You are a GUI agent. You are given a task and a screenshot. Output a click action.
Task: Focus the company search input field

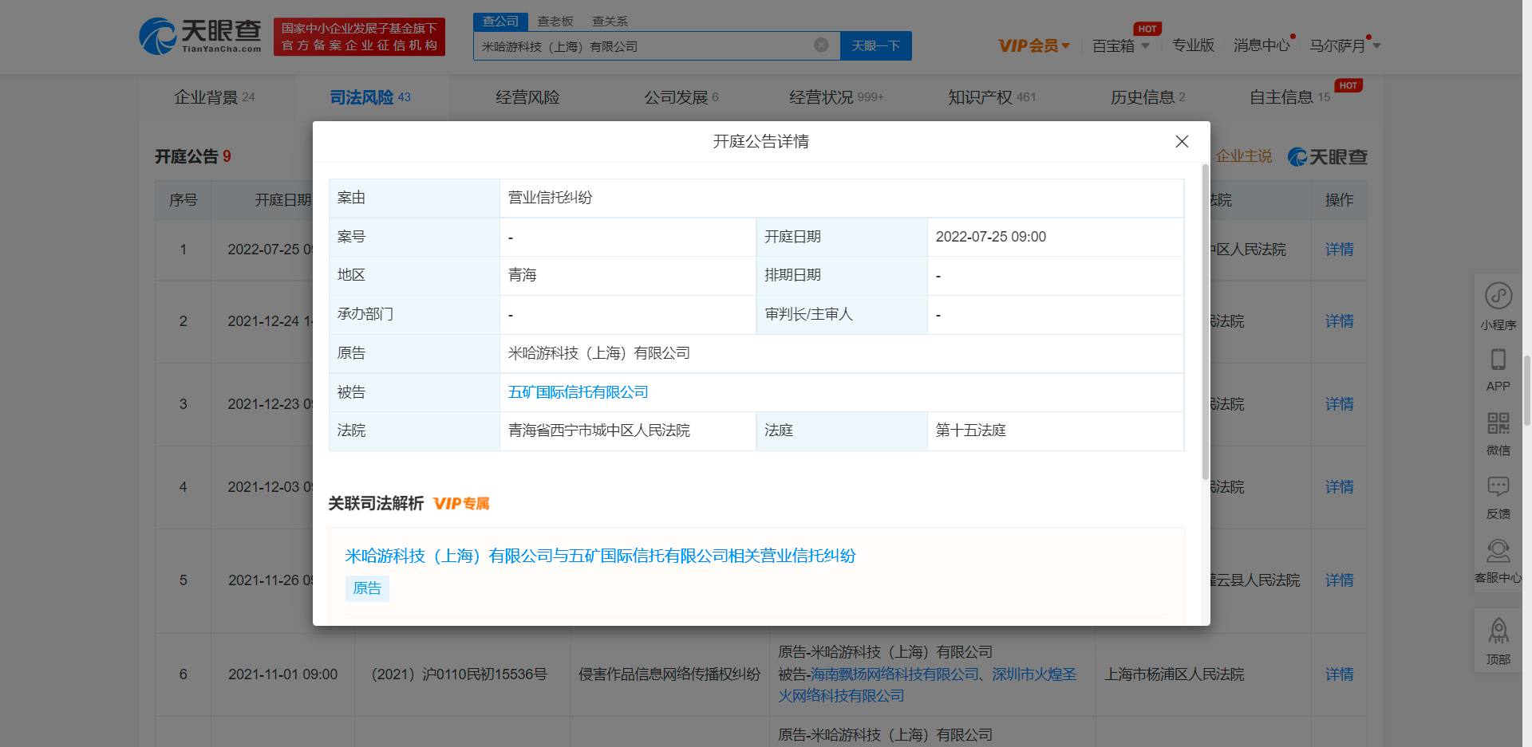click(642, 46)
